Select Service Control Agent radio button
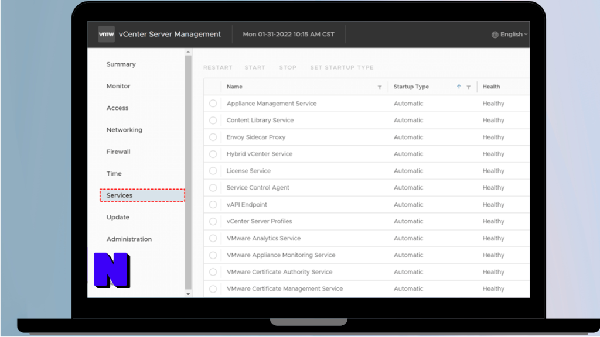 point(213,188)
